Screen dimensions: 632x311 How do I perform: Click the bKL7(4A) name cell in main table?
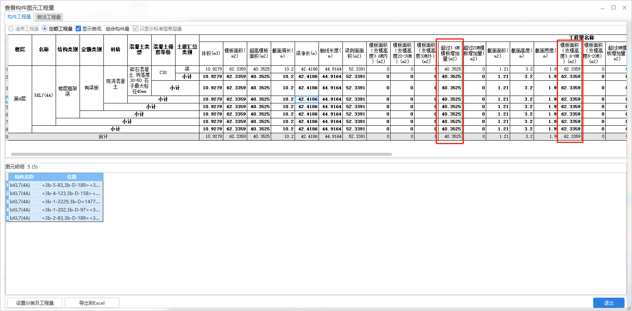pos(44,95)
